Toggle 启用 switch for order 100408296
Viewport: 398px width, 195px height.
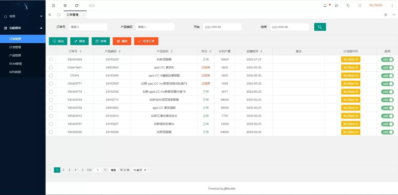(387, 132)
